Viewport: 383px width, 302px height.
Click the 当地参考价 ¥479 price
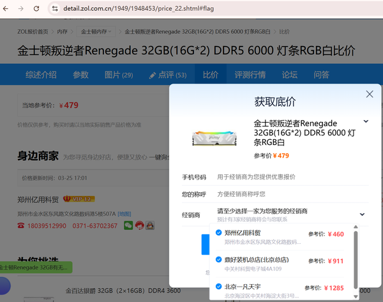(69, 105)
